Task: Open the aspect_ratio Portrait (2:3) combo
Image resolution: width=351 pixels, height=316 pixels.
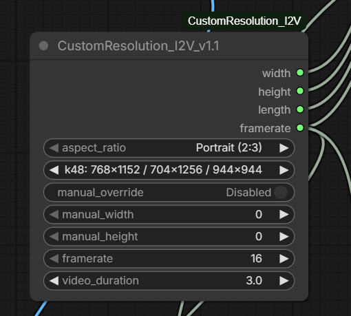Action: 169,148
